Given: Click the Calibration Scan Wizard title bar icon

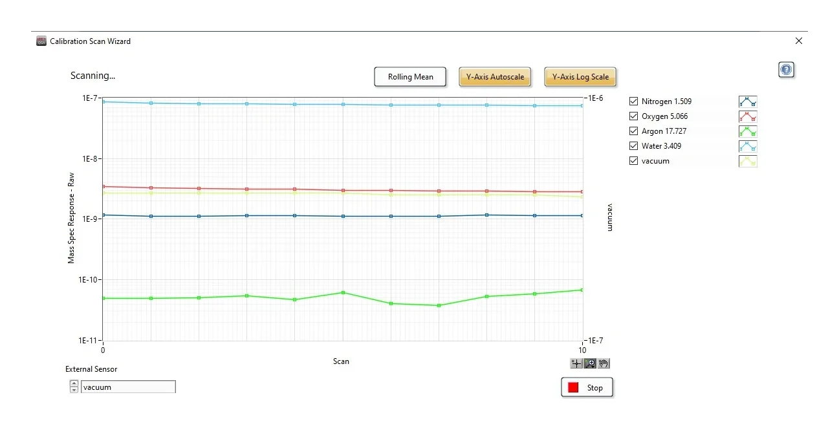Looking at the screenshot, I should point(41,41).
